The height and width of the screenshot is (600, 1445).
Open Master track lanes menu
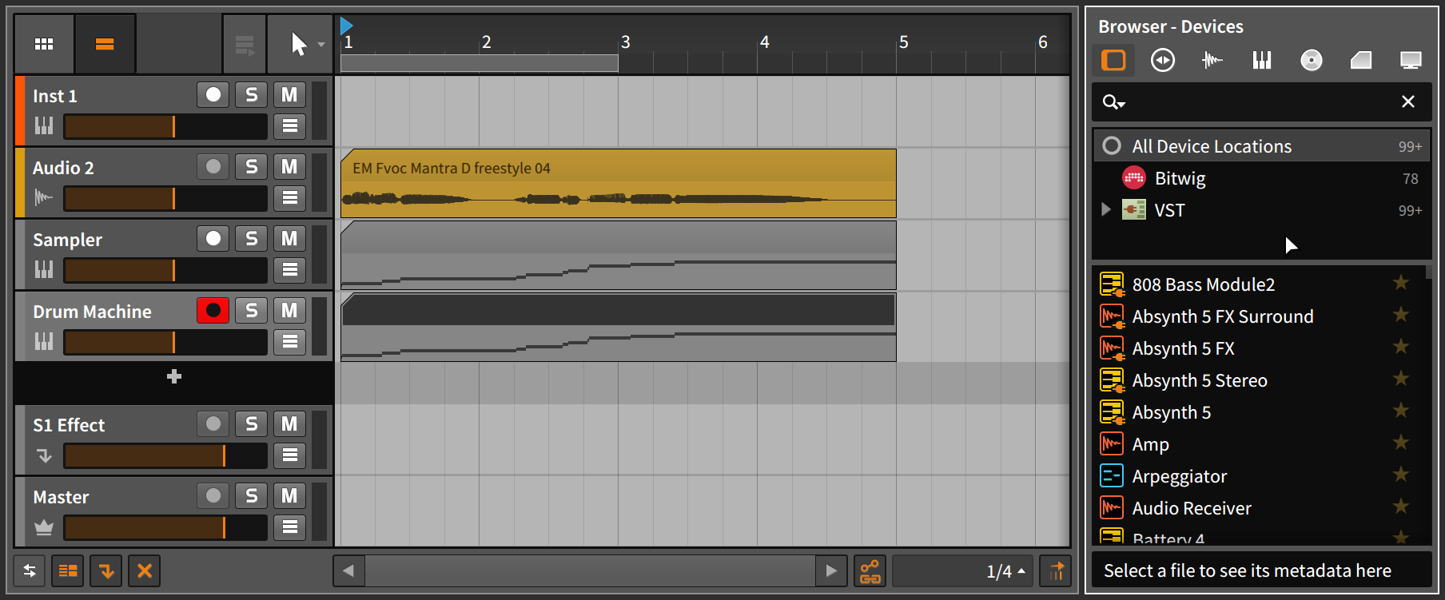pyautogui.click(x=289, y=526)
